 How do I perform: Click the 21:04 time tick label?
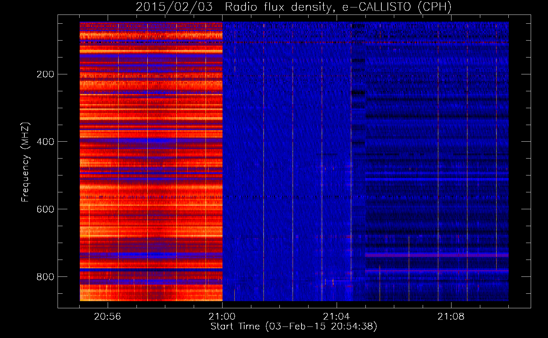point(337,317)
